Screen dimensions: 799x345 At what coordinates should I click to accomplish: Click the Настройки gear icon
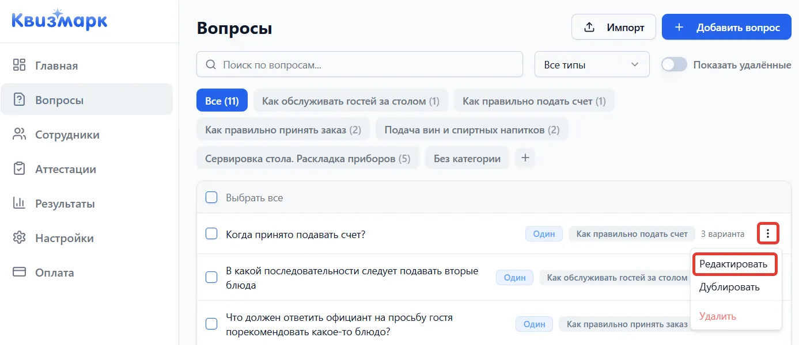pyautogui.click(x=20, y=237)
